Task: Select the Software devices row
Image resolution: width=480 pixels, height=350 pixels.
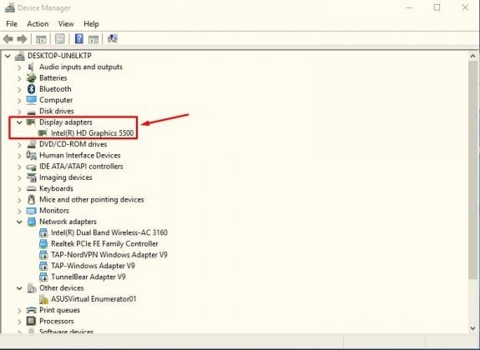Action: click(x=67, y=332)
